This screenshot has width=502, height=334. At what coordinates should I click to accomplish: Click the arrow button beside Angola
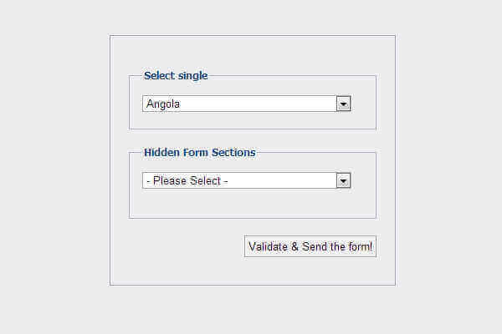point(343,104)
